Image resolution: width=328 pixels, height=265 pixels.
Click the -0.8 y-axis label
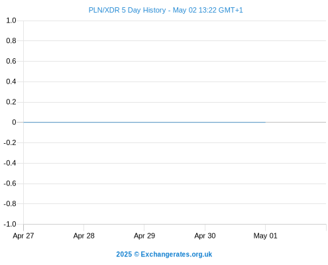click(x=10, y=203)
